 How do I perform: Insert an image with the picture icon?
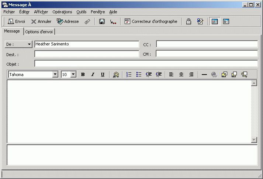224,75
